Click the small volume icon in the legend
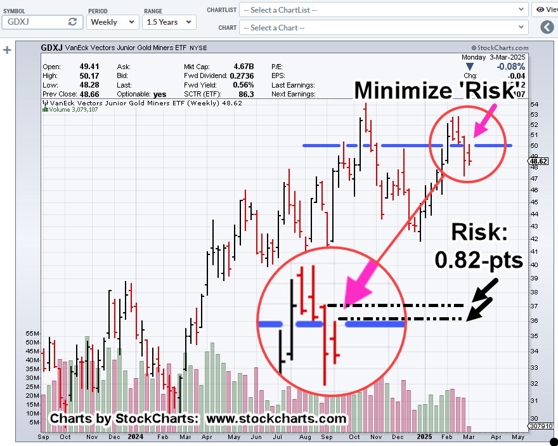 [45, 109]
